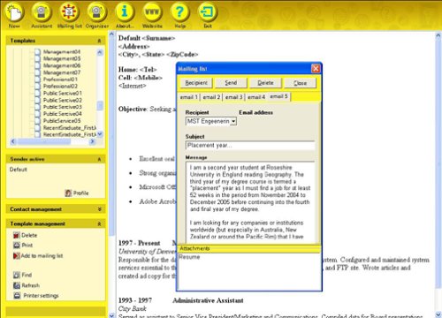
Task: Click templates horizontal scroll right arrow
Action: (x=92, y=141)
